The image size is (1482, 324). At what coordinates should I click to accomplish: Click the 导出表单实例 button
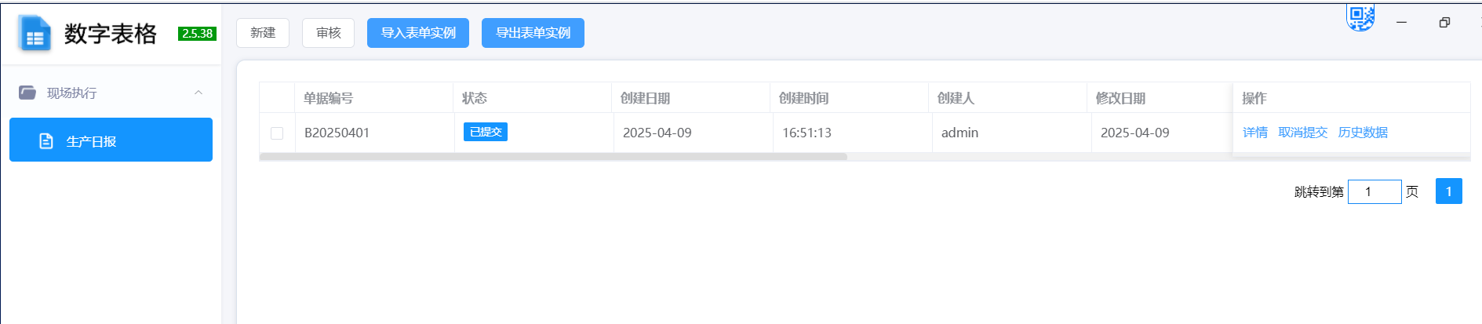533,33
